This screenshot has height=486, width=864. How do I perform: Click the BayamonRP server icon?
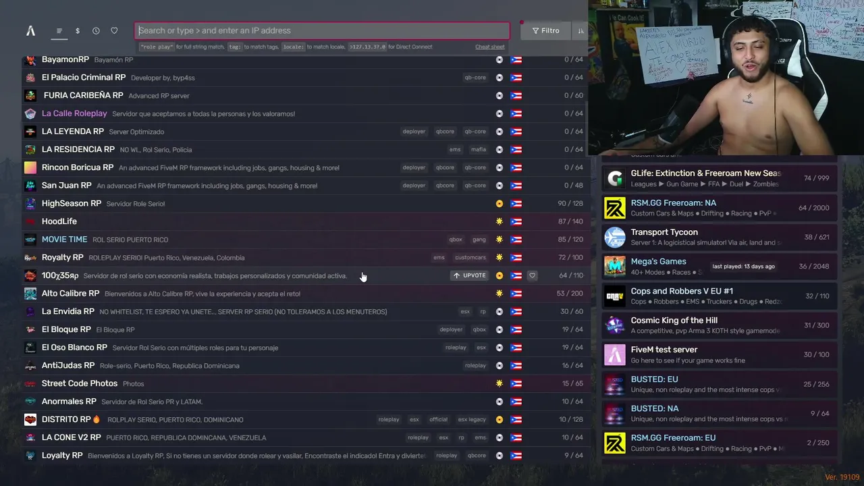(30, 59)
